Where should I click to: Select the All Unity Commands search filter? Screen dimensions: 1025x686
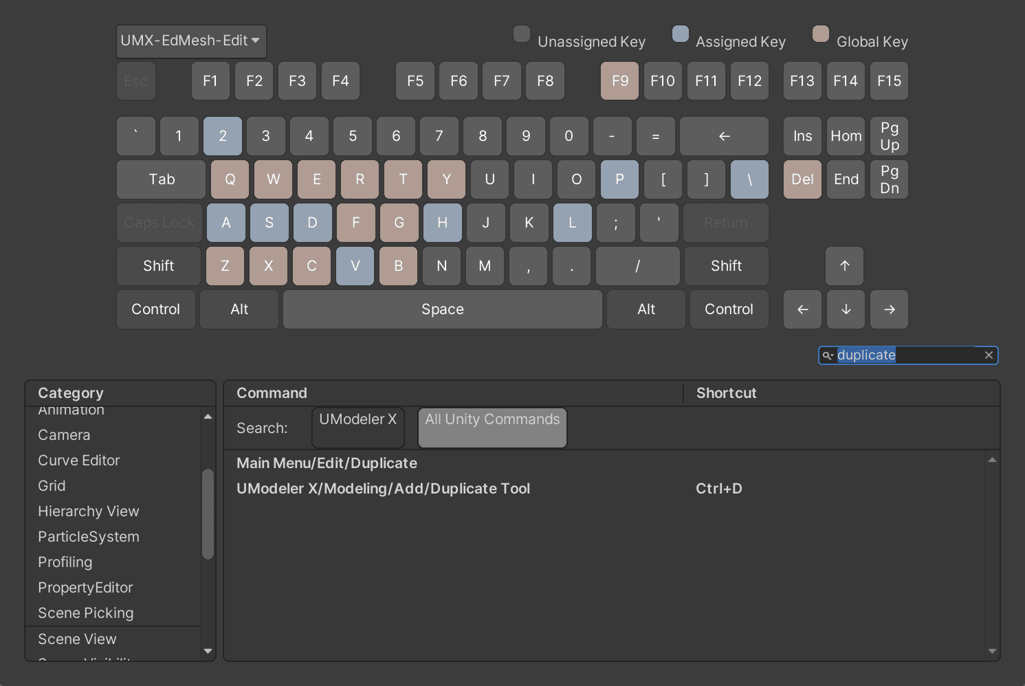492,428
